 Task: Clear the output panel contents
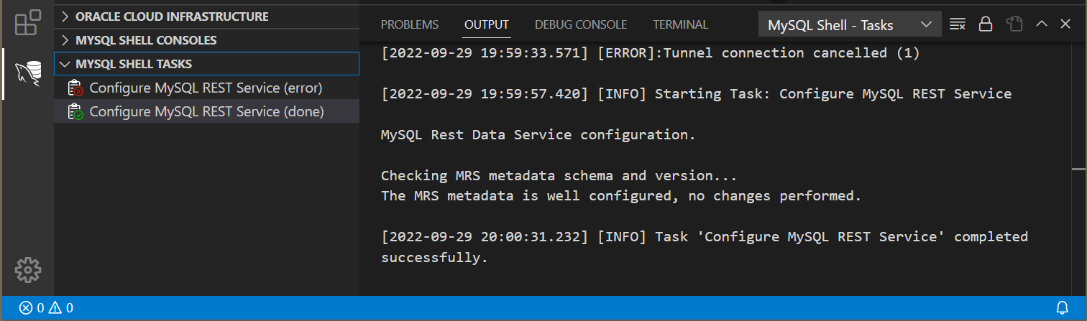click(x=957, y=24)
